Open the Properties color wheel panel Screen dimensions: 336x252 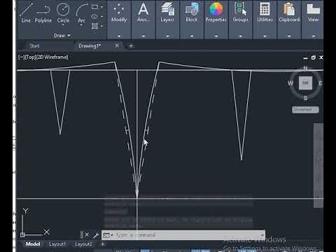click(216, 13)
